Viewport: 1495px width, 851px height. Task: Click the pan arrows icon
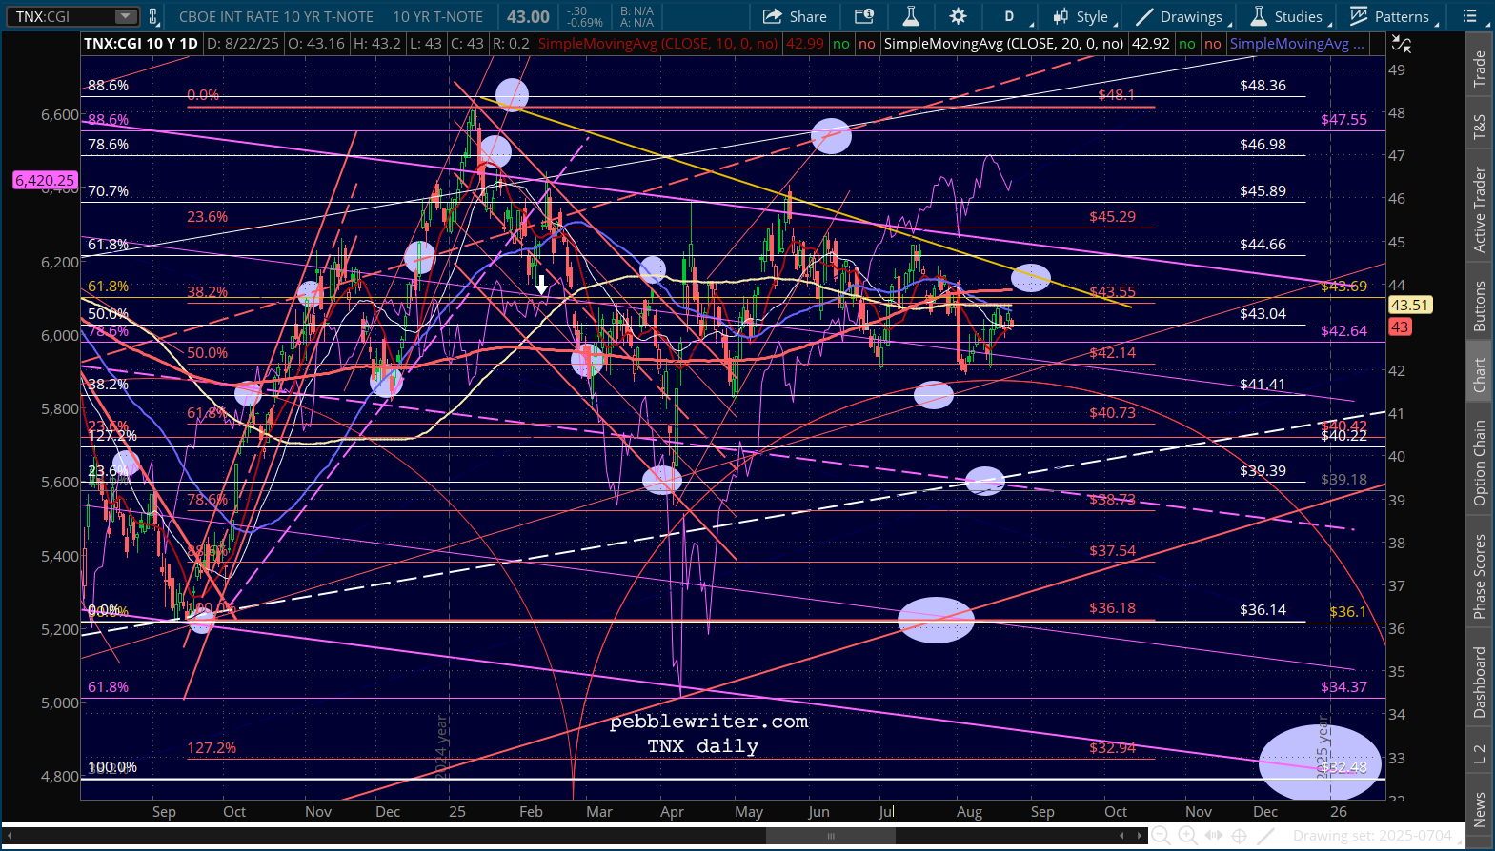pyautogui.click(x=1213, y=836)
